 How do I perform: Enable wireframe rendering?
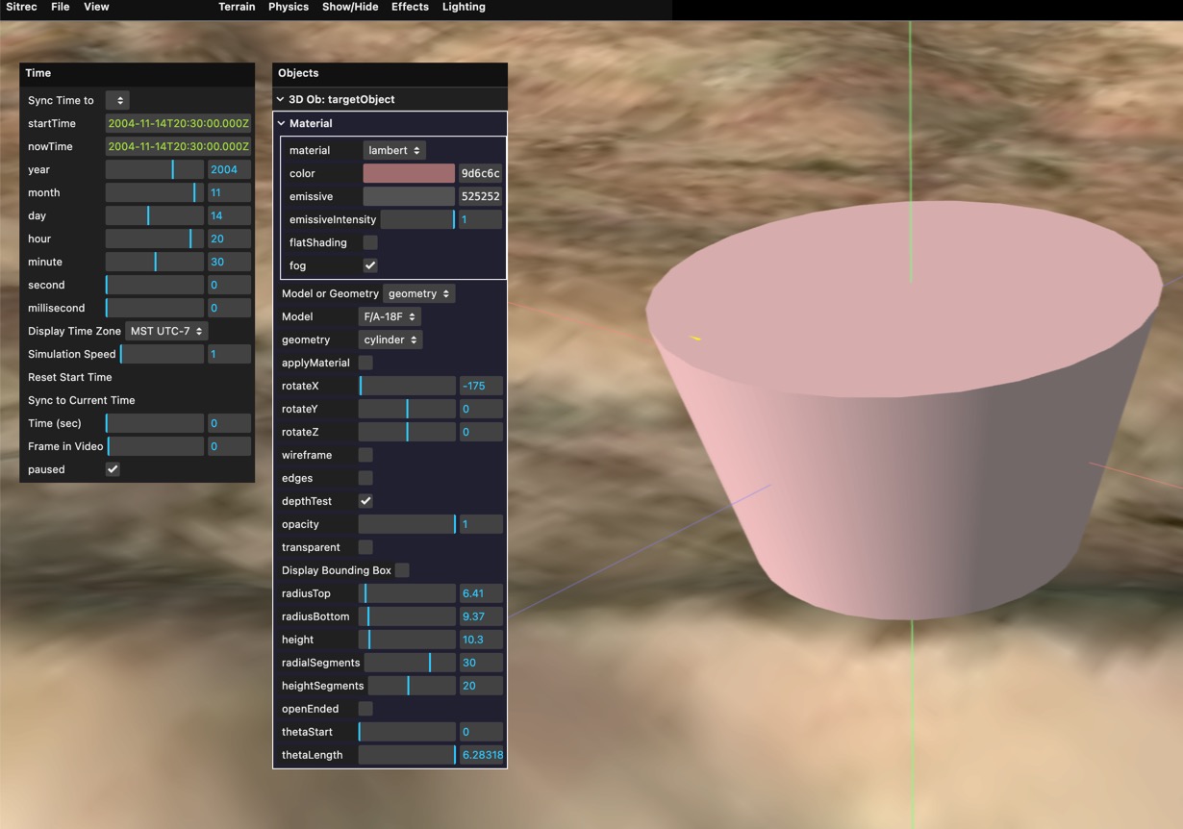(x=365, y=455)
